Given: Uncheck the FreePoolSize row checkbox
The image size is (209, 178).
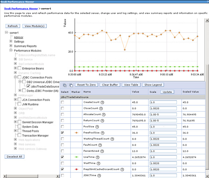Looking at the screenshot, I should (62, 133).
